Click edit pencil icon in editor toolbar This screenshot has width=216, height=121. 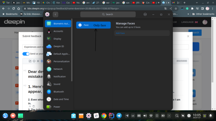pos(30,61)
